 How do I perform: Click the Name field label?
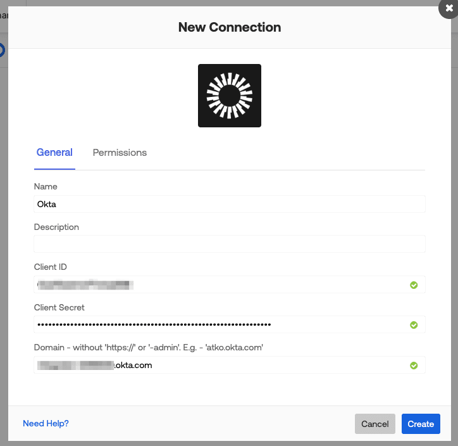tap(46, 187)
